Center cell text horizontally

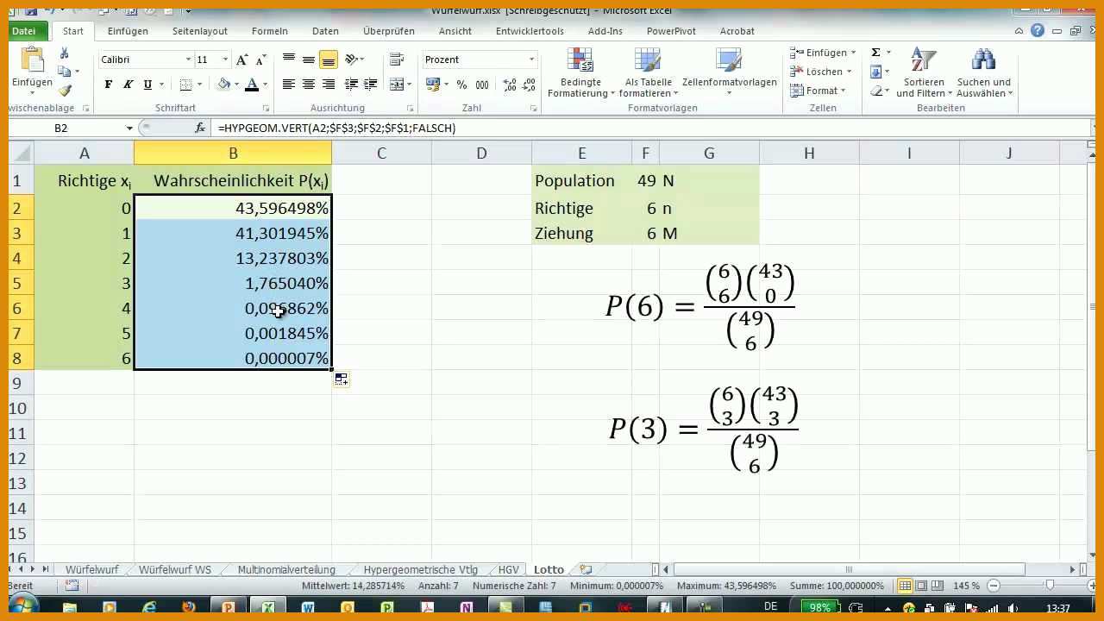click(309, 85)
